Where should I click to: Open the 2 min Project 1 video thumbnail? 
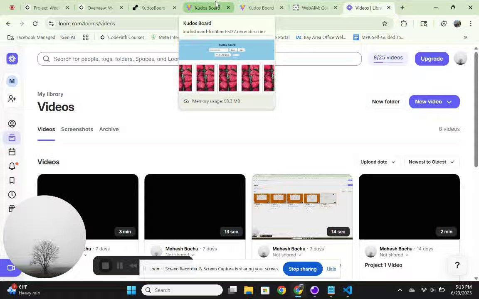[409, 206]
